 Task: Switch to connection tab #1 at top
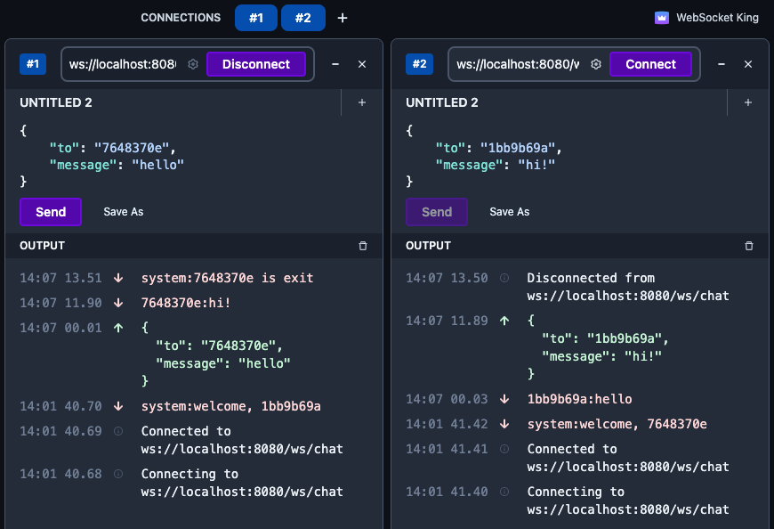[256, 18]
